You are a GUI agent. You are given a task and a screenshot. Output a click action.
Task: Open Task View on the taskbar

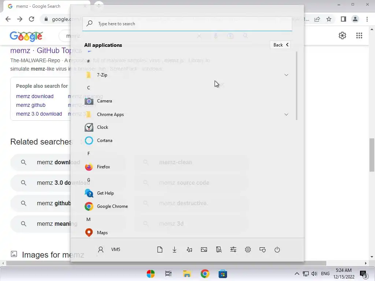tap(168, 274)
